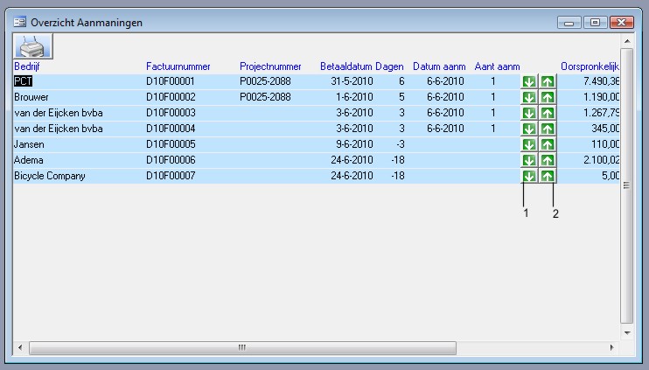The height and width of the screenshot is (370, 649).
Task: Select invoice number D10F00001
Action: pyautogui.click(x=170, y=81)
